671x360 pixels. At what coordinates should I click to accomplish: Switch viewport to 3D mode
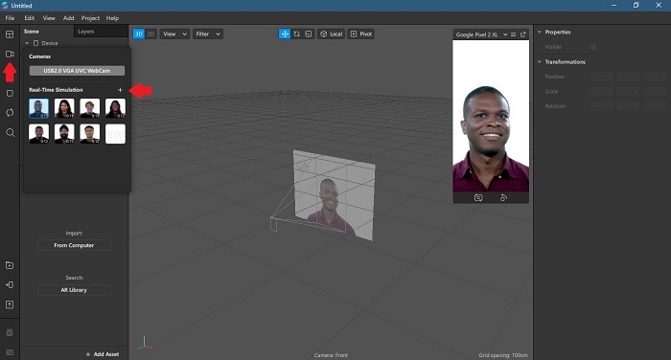pos(139,34)
